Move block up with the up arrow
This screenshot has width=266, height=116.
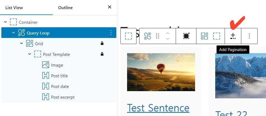168,33
